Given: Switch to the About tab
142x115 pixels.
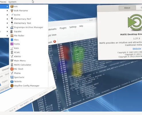Looking at the screenshot, I should click(127, 8).
